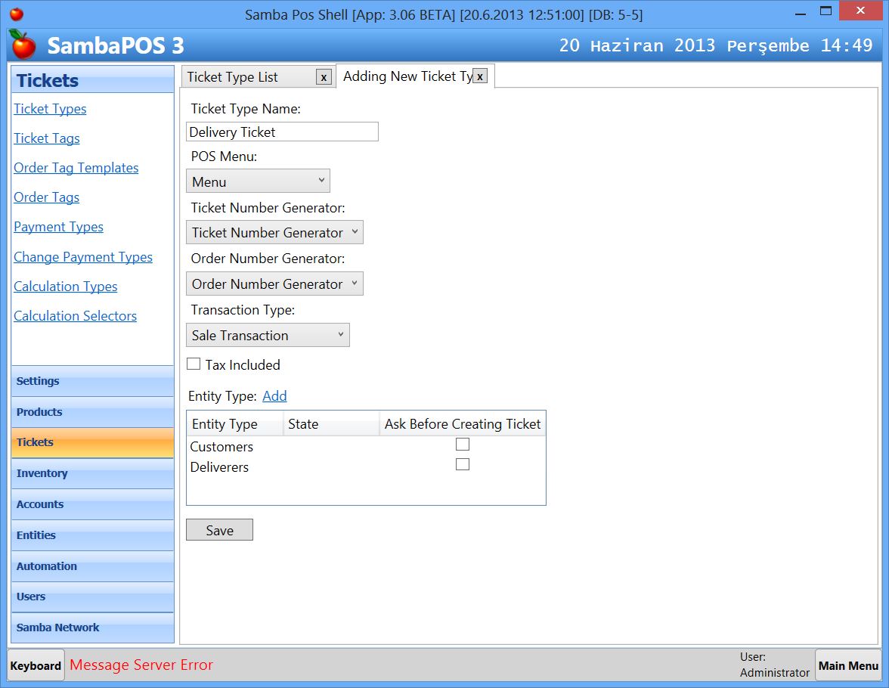This screenshot has height=688, width=889.
Task: Enable the Tax Included checkbox
Action: [194, 364]
